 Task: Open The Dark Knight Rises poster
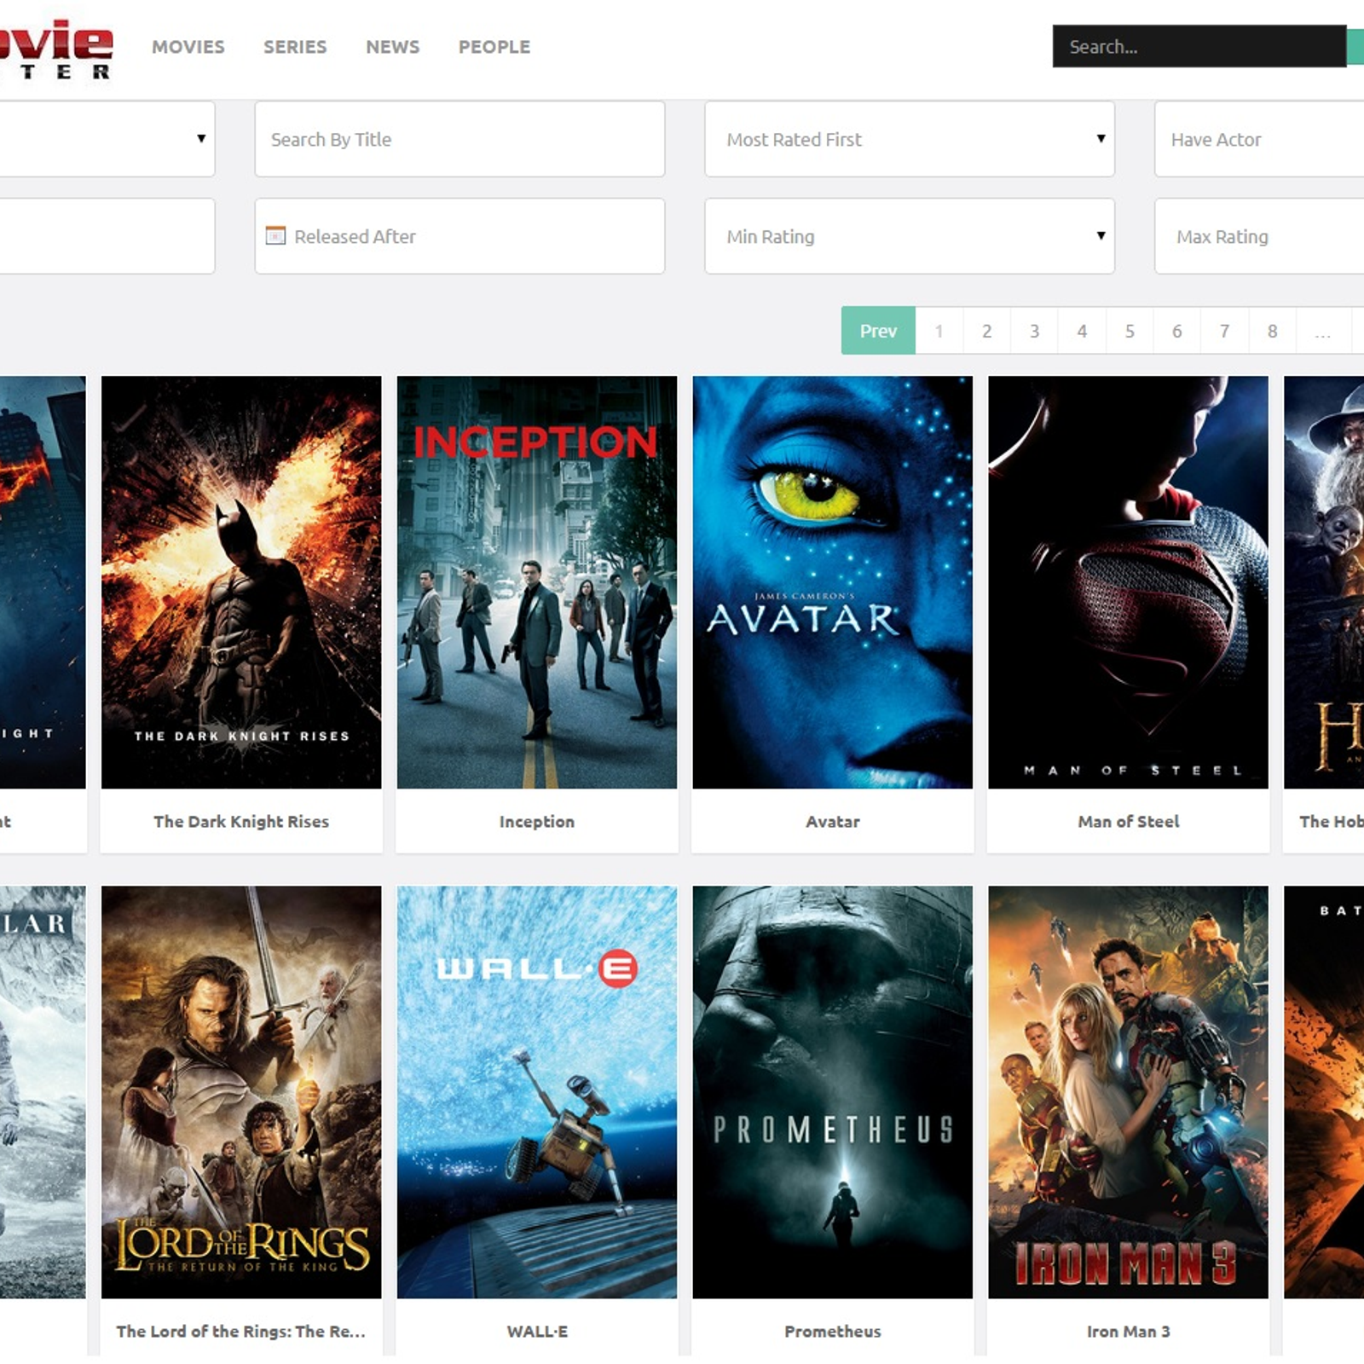tap(241, 582)
